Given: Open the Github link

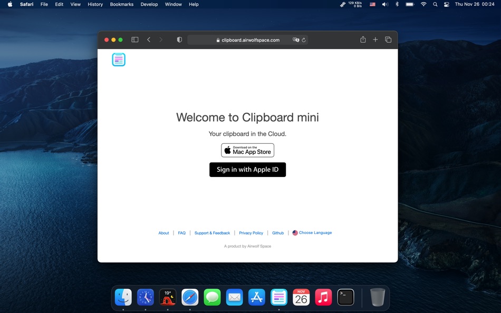Looking at the screenshot, I should point(278,233).
